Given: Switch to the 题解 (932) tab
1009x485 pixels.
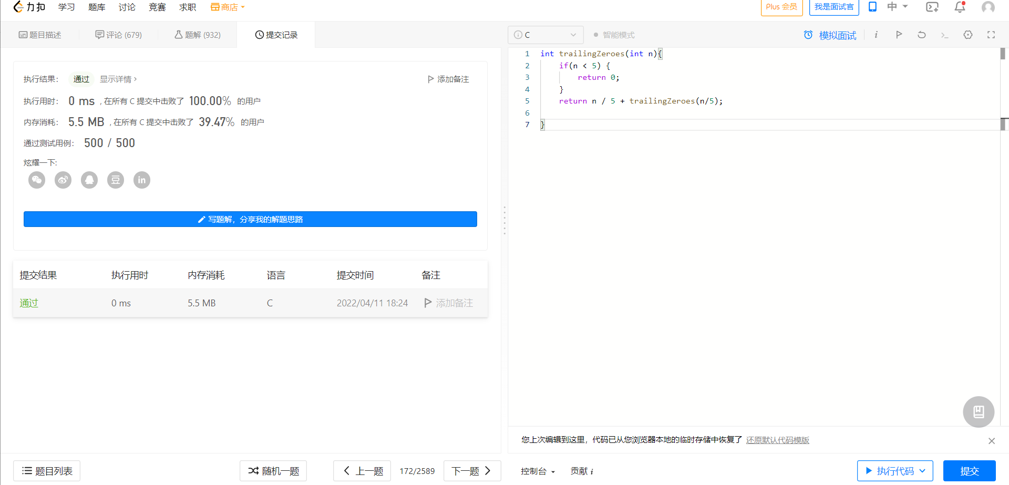Looking at the screenshot, I should (198, 35).
